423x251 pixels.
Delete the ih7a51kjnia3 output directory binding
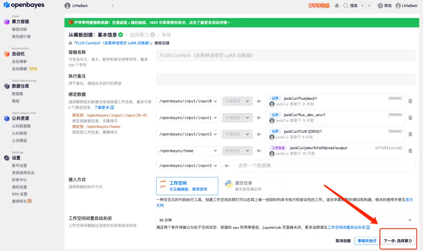[410, 151]
